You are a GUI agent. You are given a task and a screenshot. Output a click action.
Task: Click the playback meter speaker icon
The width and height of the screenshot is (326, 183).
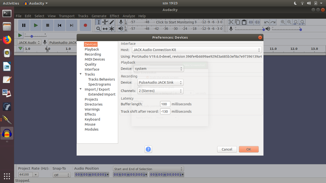click(121, 29)
